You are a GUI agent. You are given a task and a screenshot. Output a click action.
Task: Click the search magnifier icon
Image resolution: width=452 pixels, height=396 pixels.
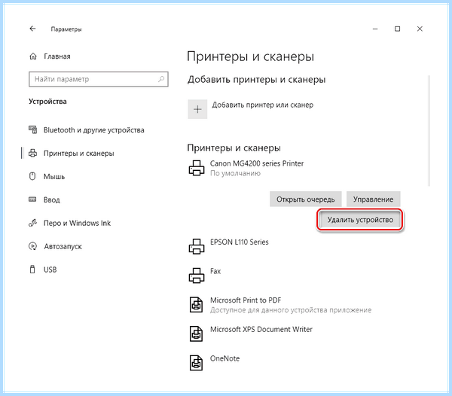(x=161, y=79)
